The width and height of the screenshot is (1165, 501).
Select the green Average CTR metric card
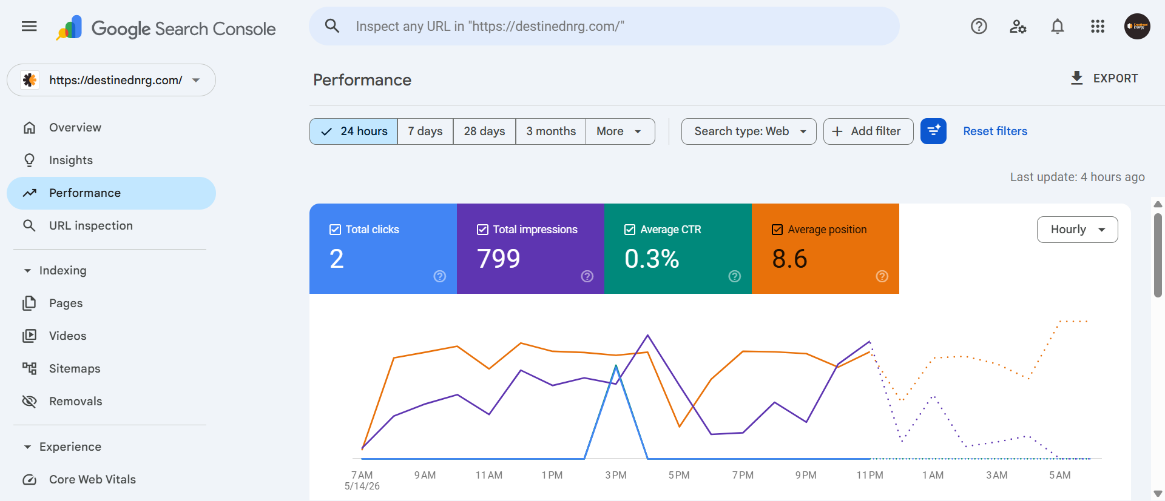click(678, 248)
